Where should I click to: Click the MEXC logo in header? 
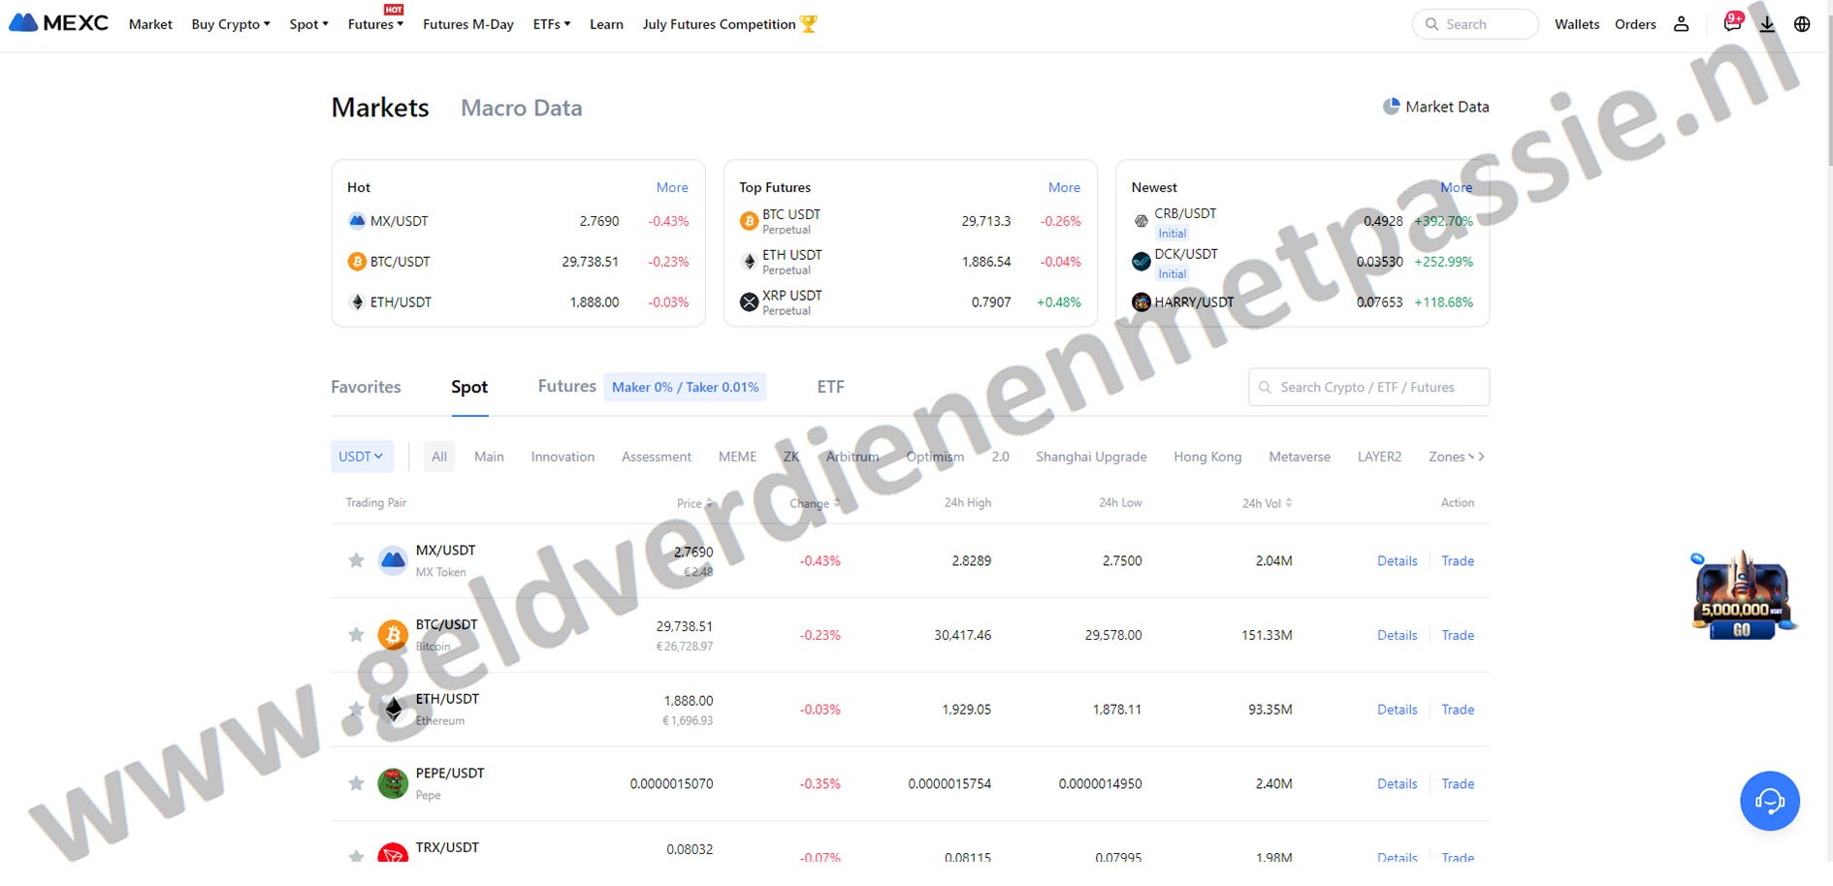(58, 23)
